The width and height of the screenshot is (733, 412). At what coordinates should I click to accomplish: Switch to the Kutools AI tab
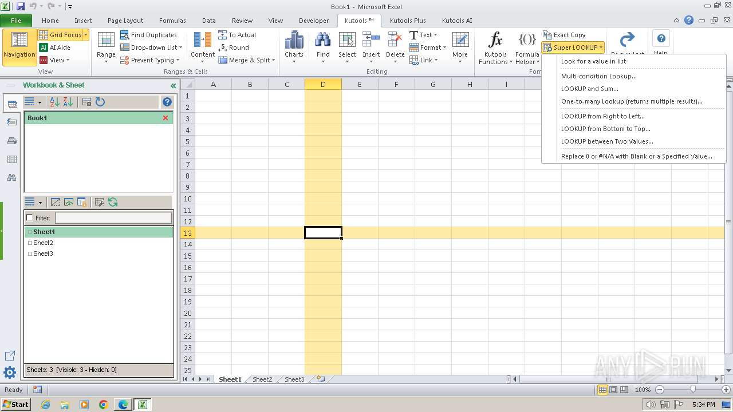[x=457, y=21]
